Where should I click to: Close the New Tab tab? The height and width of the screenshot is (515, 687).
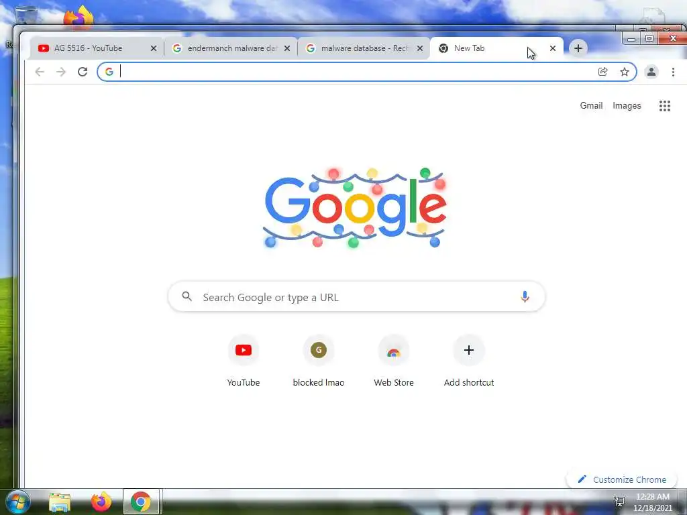point(553,48)
